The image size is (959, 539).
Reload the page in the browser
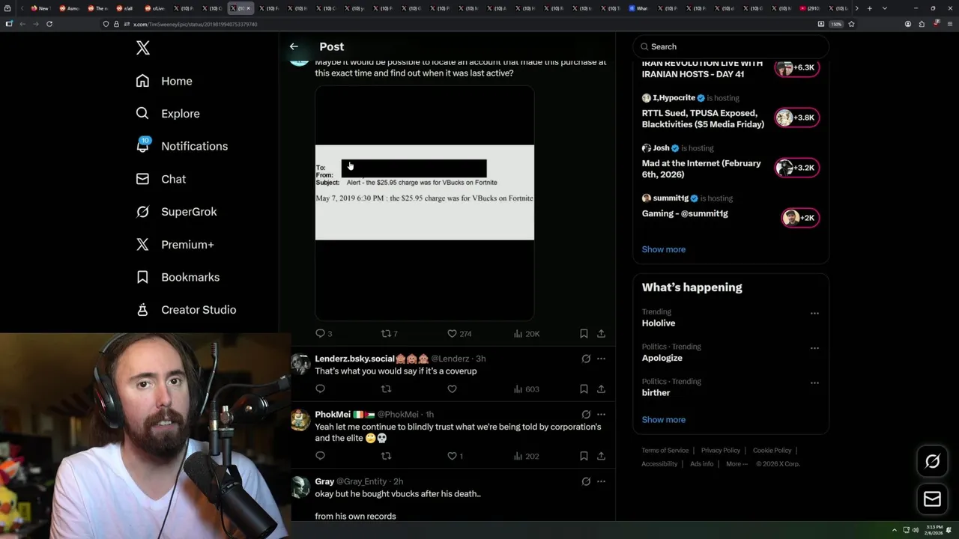coord(49,24)
